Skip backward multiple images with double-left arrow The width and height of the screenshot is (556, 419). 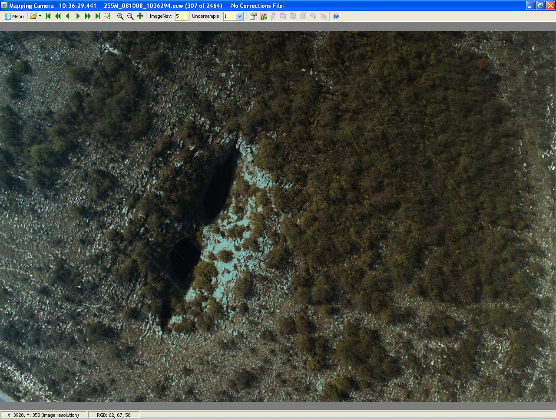tap(58, 16)
